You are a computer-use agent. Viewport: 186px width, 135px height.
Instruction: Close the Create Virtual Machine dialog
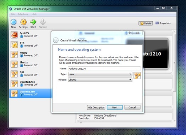[138, 33]
